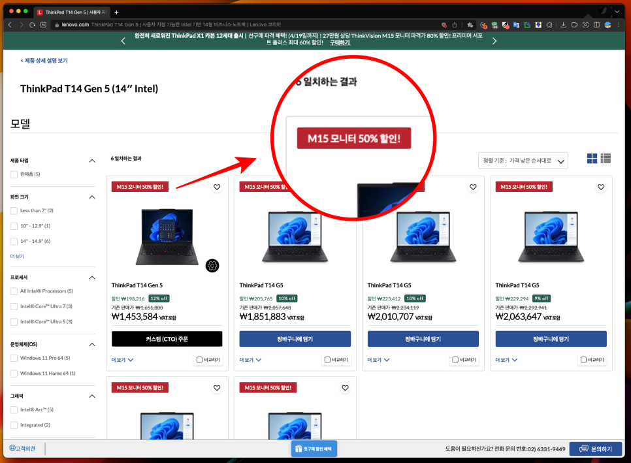Switch to list view layout
This screenshot has height=463, width=631.
point(606,159)
